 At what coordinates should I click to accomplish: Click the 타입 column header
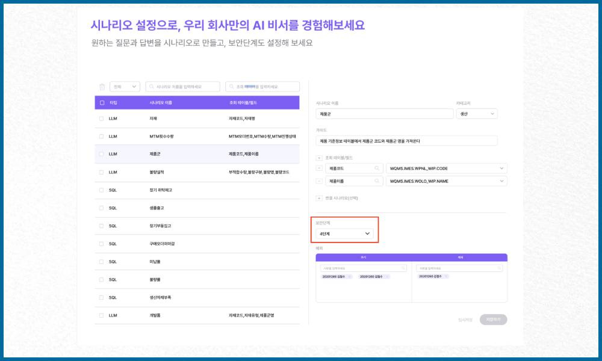pyautogui.click(x=113, y=103)
